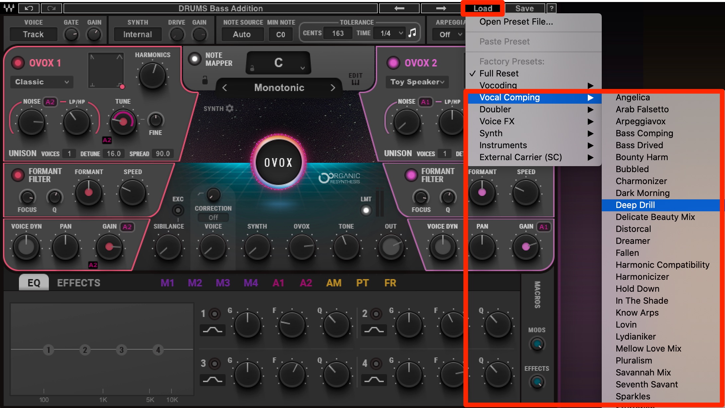
Task: Click the EFFECTS macro knob icon
Action: click(x=537, y=382)
